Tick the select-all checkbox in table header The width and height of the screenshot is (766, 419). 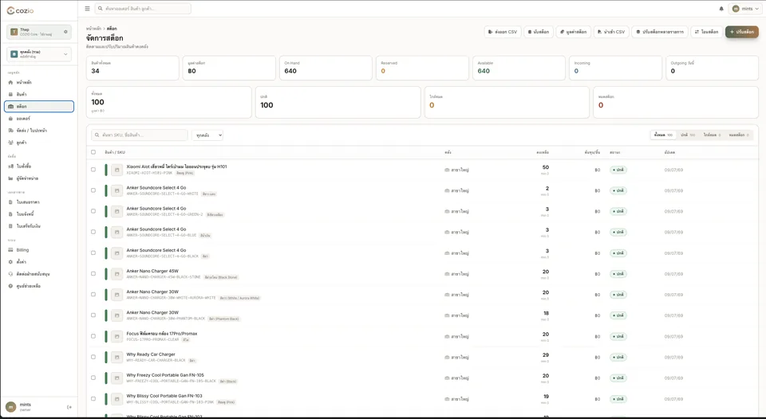(93, 152)
